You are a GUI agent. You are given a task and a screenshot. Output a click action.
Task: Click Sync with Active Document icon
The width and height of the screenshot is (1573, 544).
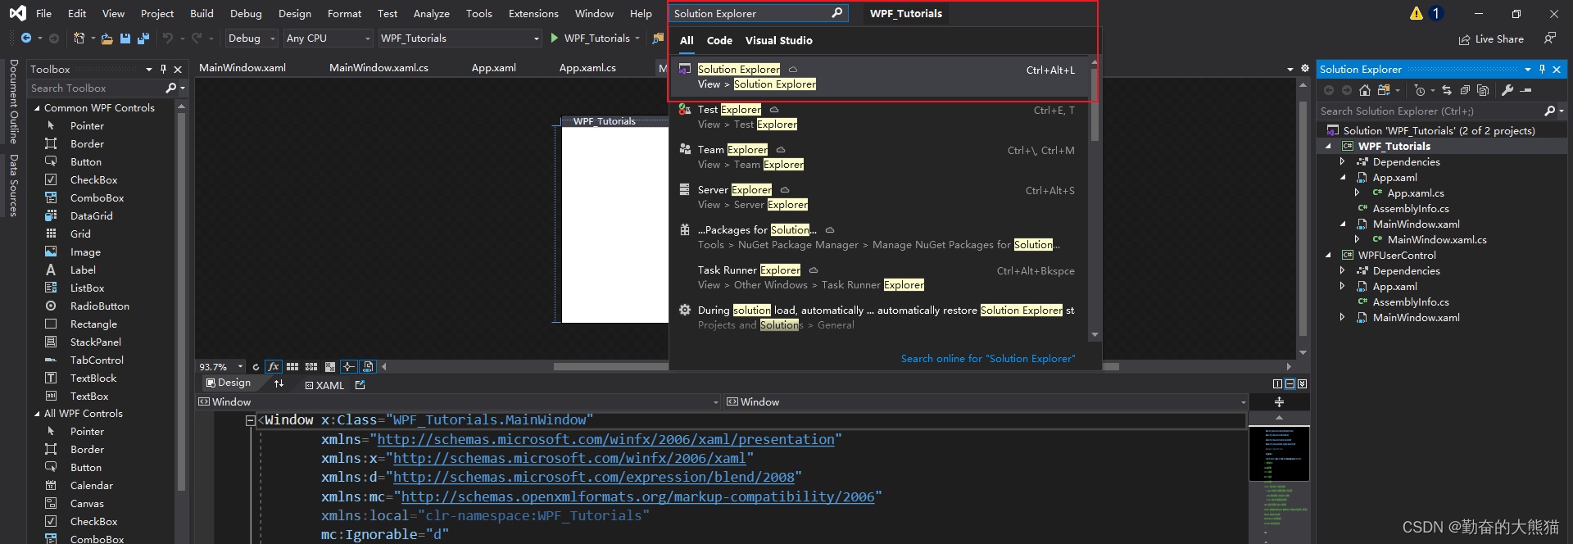1447,90
